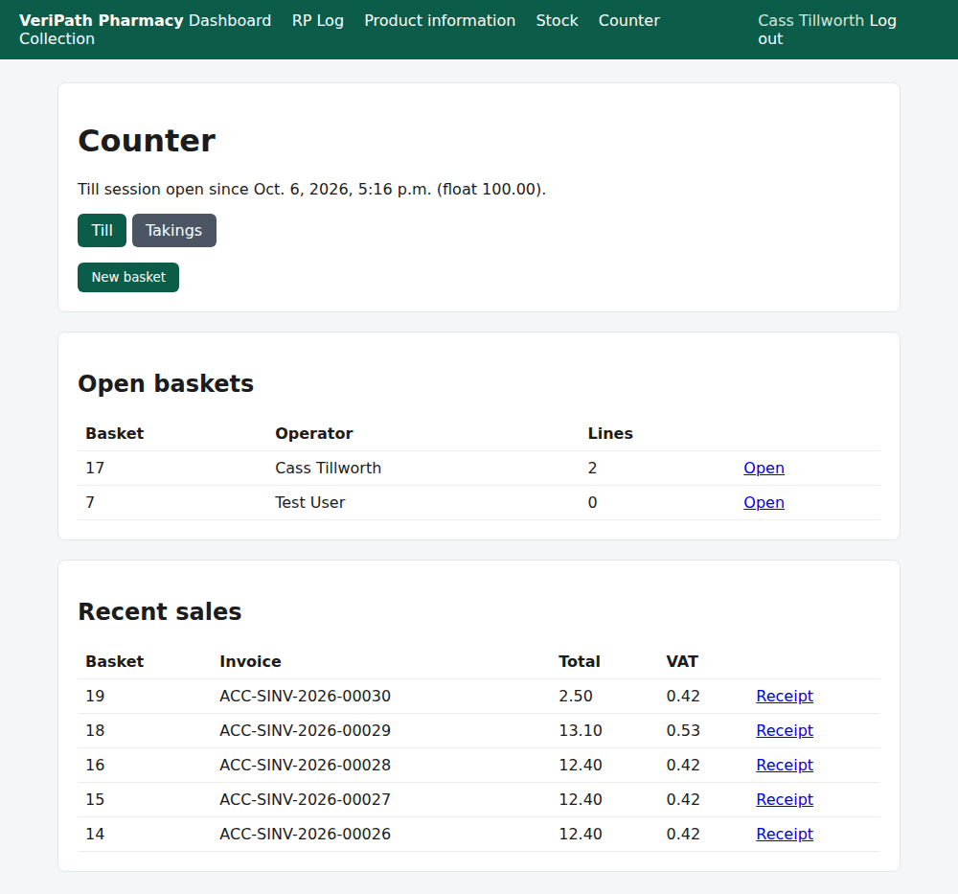Screen dimensions: 958x894
Task: Click the VAT column header
Action: coord(682,661)
